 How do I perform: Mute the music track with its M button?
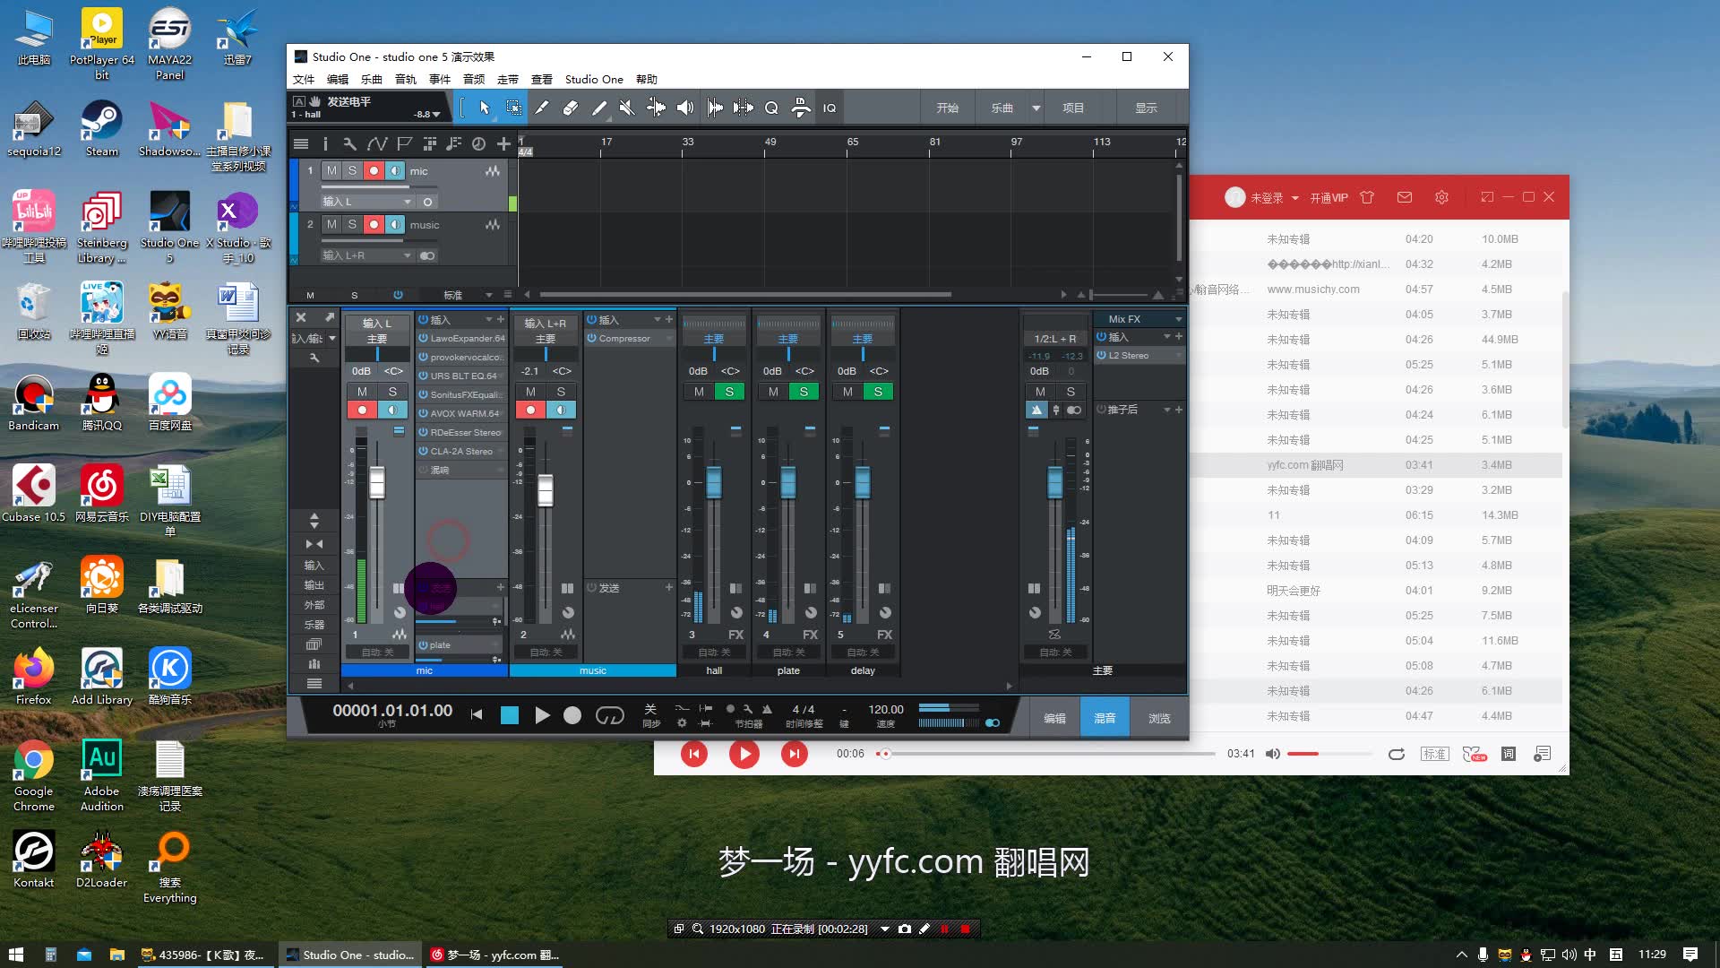point(331,225)
